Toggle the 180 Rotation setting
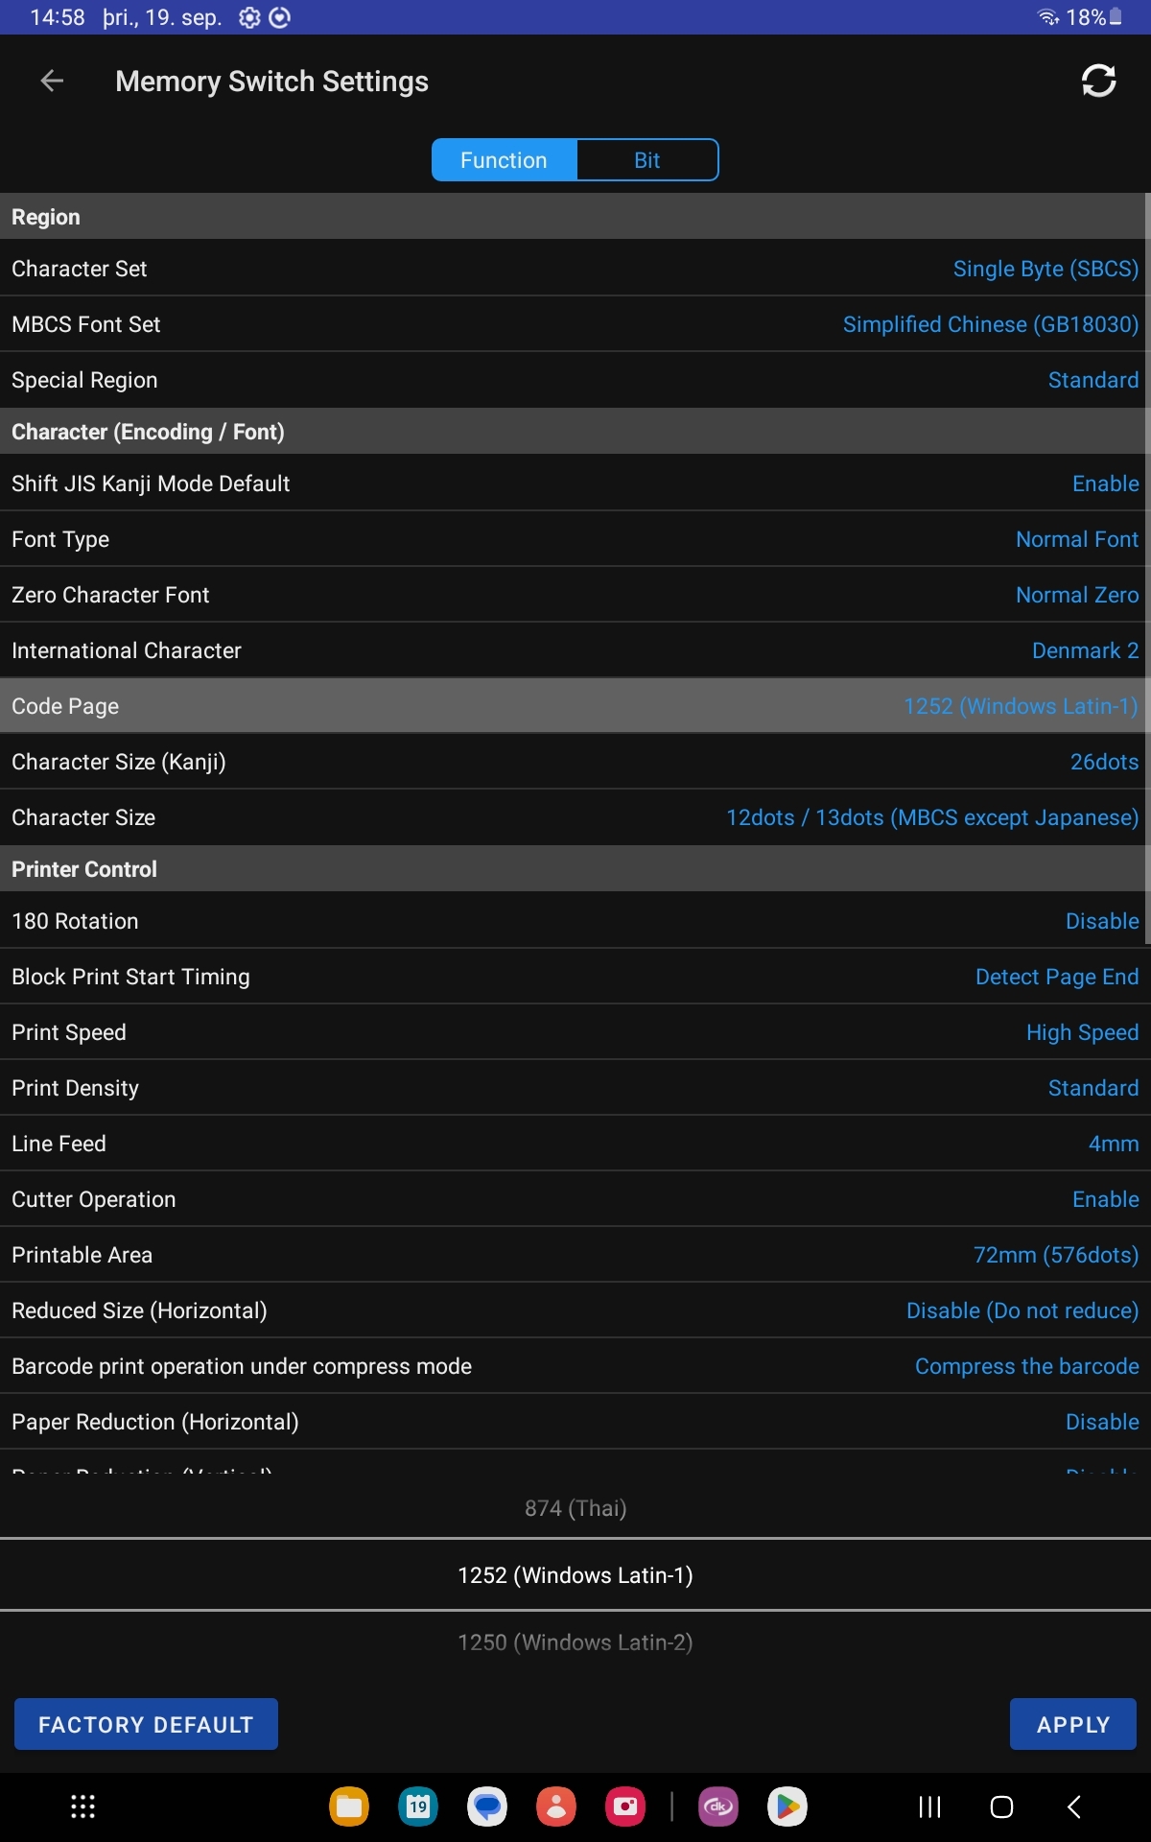The height and width of the screenshot is (1842, 1151). pos(1101,922)
